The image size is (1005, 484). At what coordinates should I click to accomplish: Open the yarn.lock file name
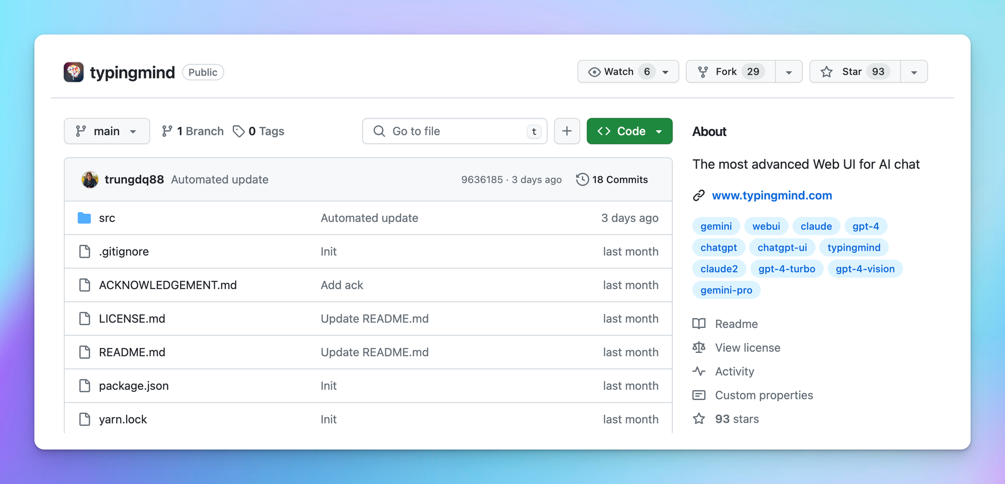[123, 419]
